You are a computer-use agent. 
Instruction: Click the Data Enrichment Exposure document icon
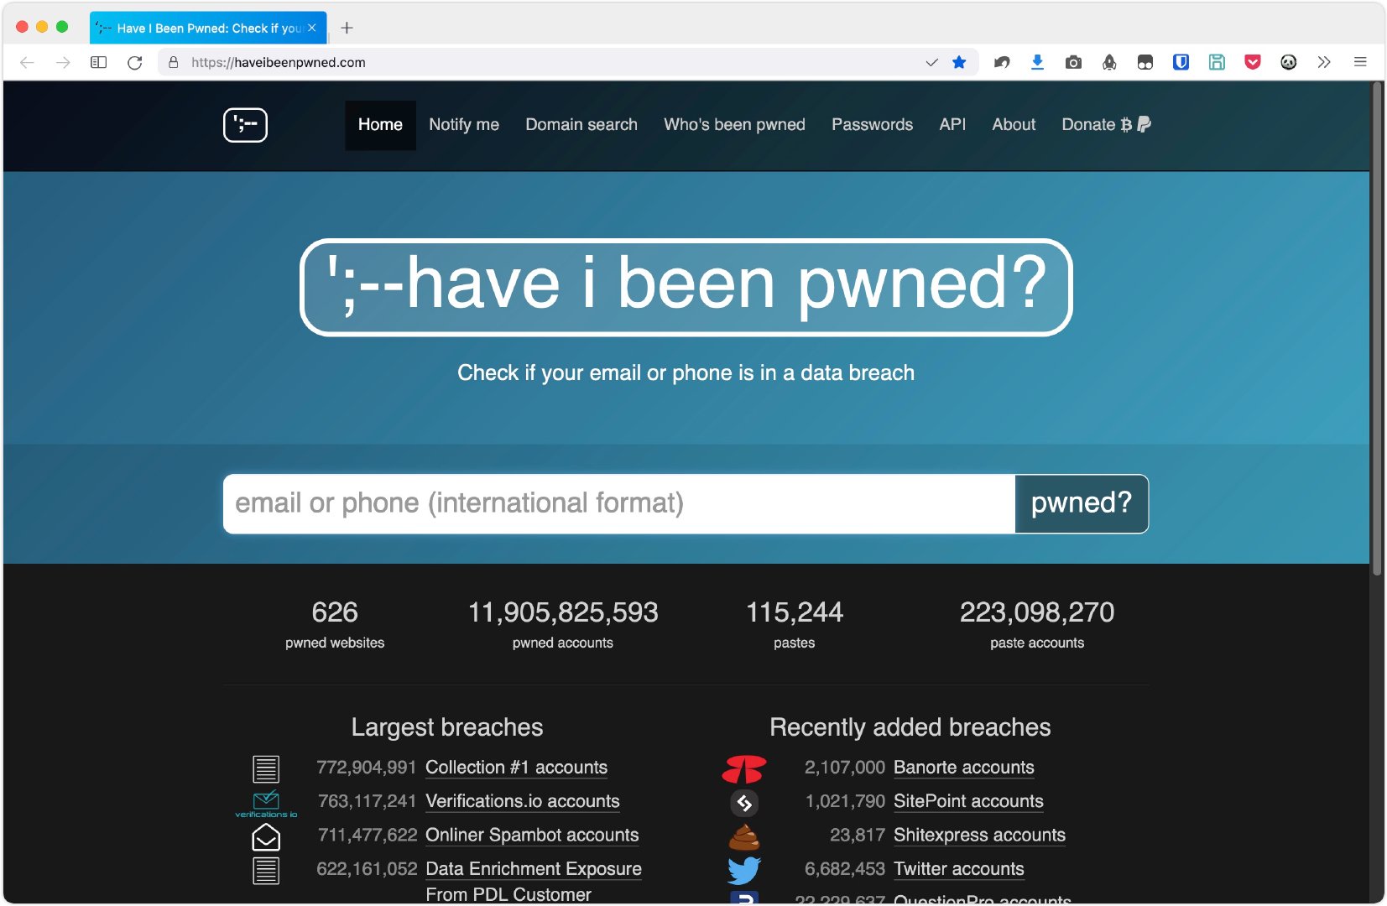pyautogui.click(x=266, y=871)
